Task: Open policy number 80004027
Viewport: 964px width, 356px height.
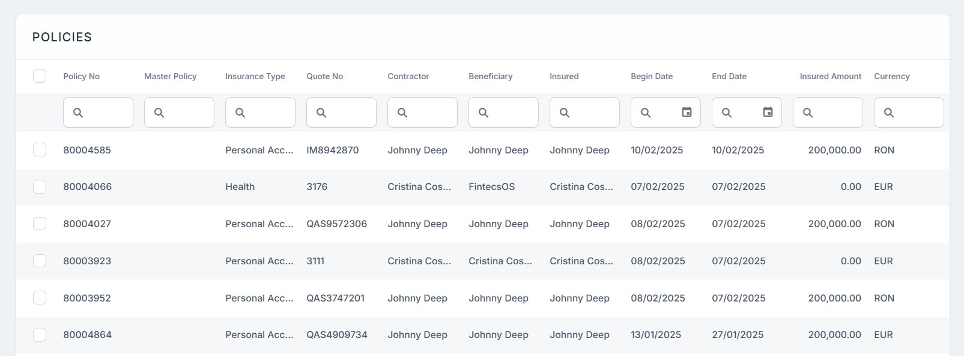Action: tap(87, 224)
